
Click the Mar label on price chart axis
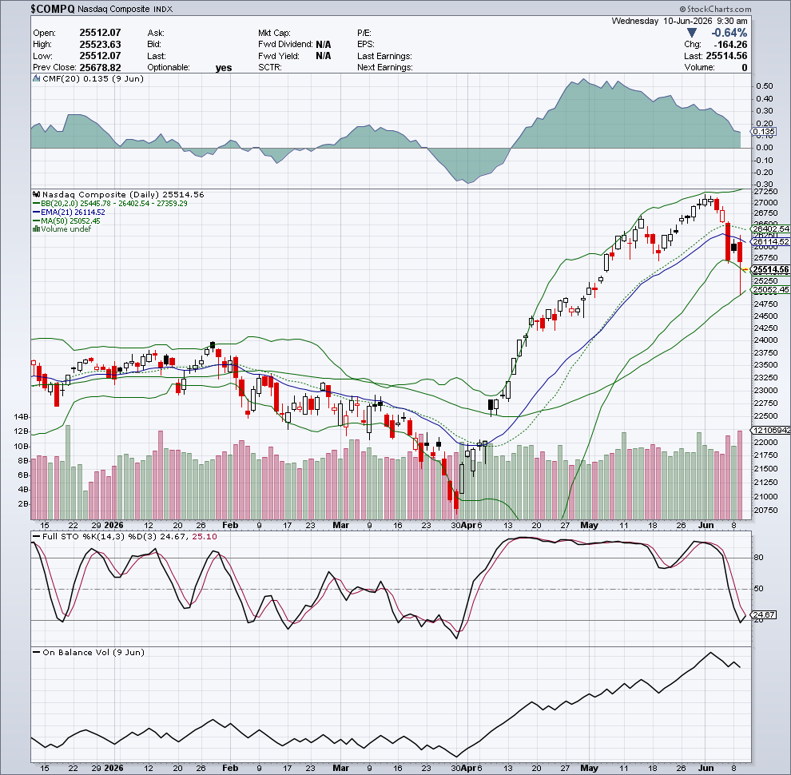(x=340, y=525)
